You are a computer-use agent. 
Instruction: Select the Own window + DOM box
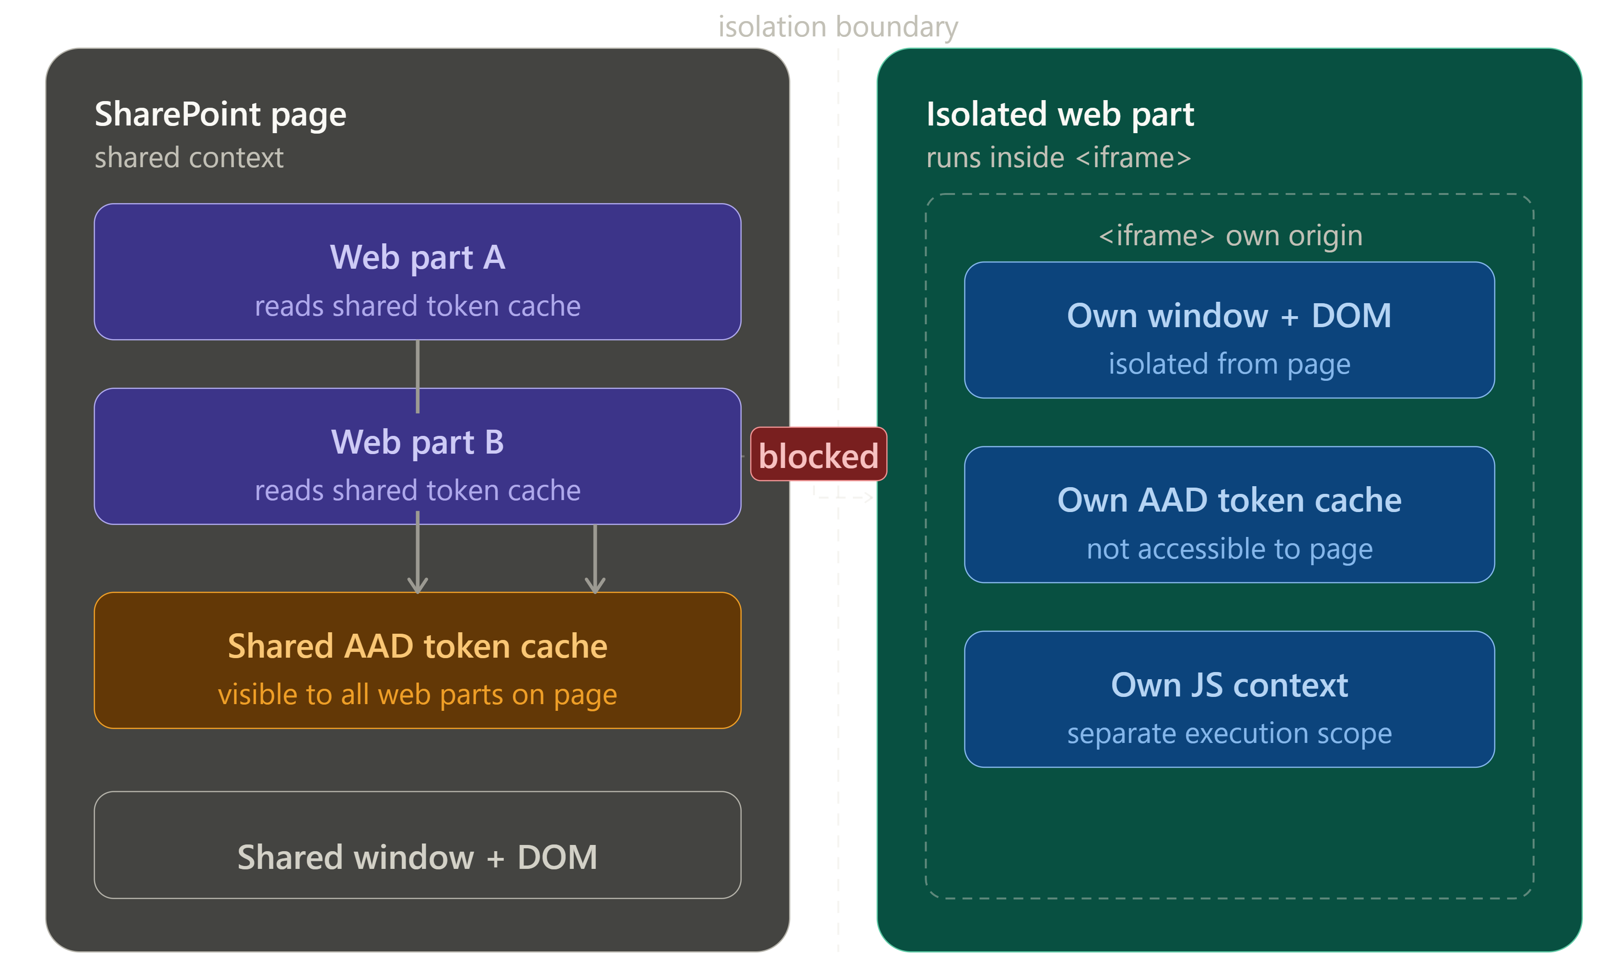[x=1229, y=330]
